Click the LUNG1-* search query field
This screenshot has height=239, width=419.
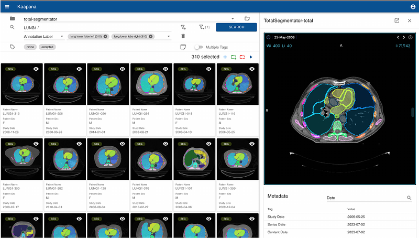(97, 28)
